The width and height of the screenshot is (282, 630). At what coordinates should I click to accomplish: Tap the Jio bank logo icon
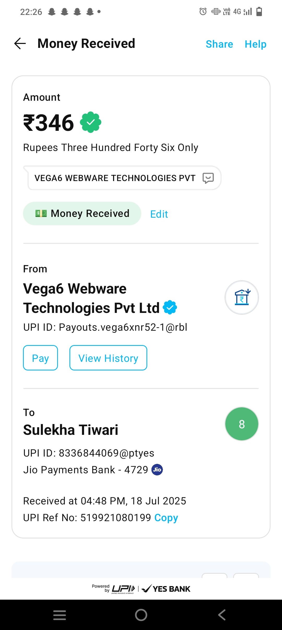point(157,470)
